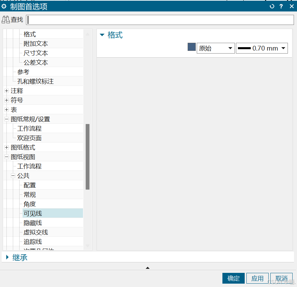
Task: Click the 图纸常规/设置 tree label
Action: (30, 119)
